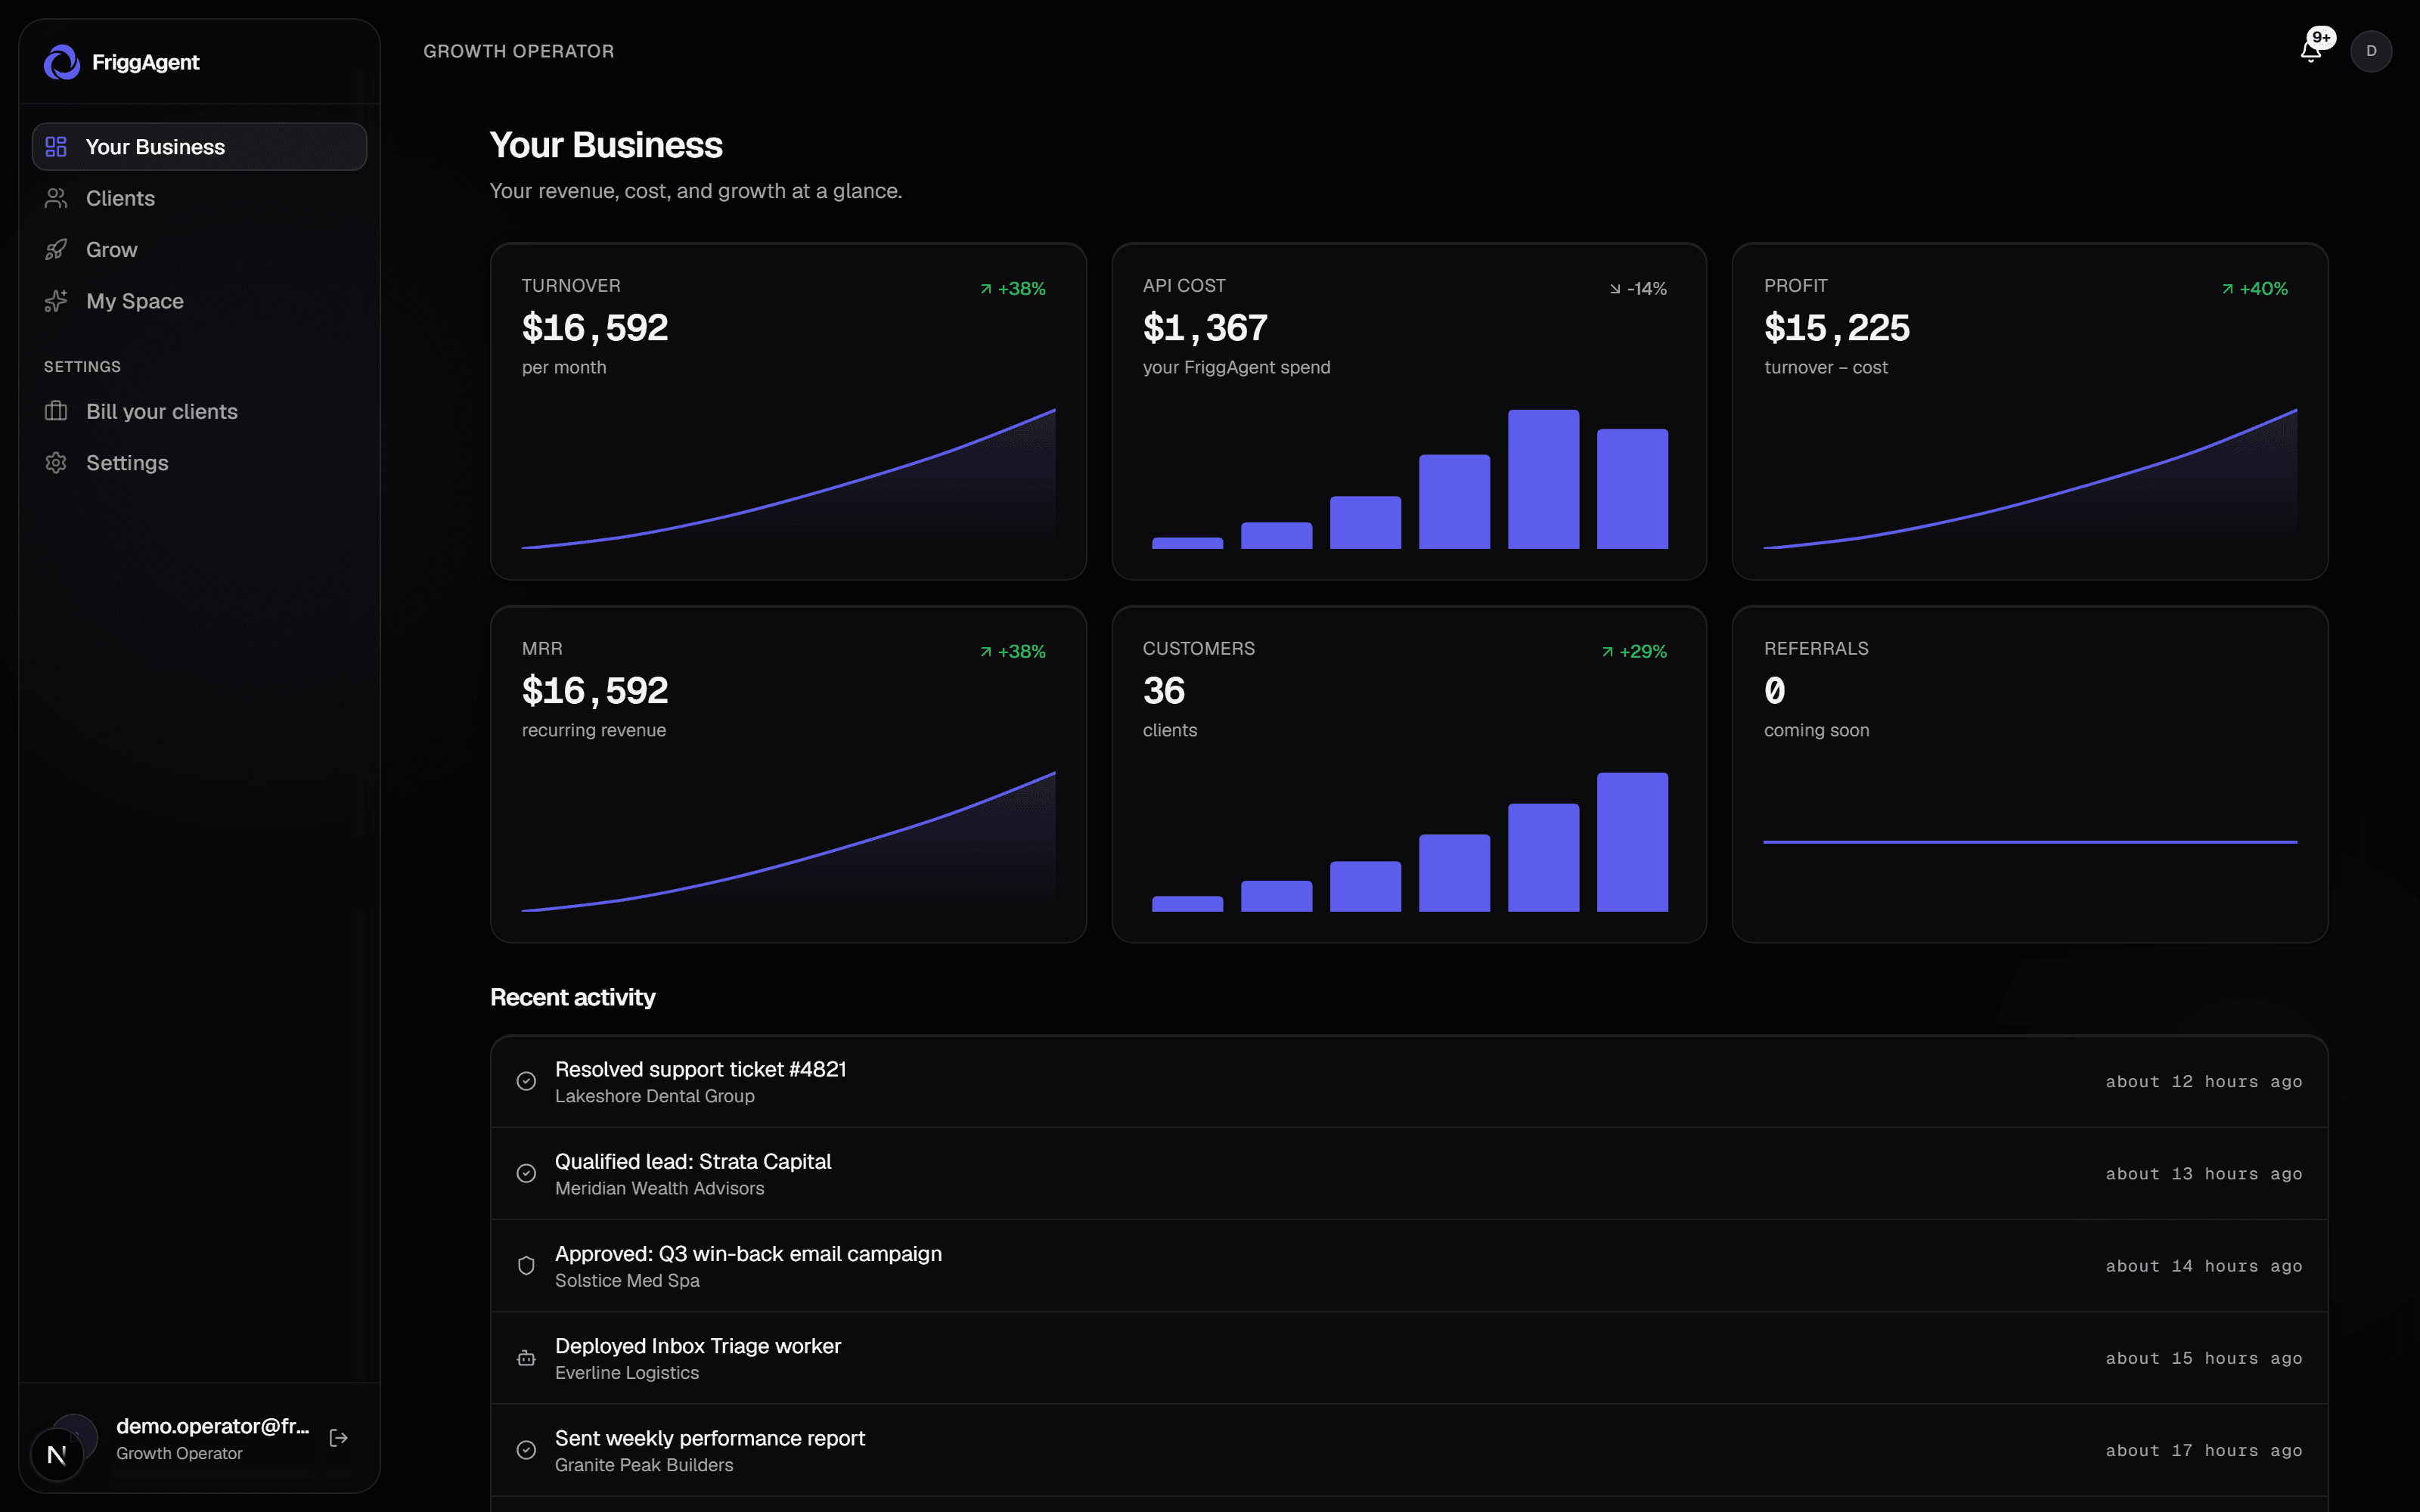This screenshot has width=2420, height=1512.
Task: Open activity Qualified lead: Strata Capital
Action: [x=1409, y=1174]
